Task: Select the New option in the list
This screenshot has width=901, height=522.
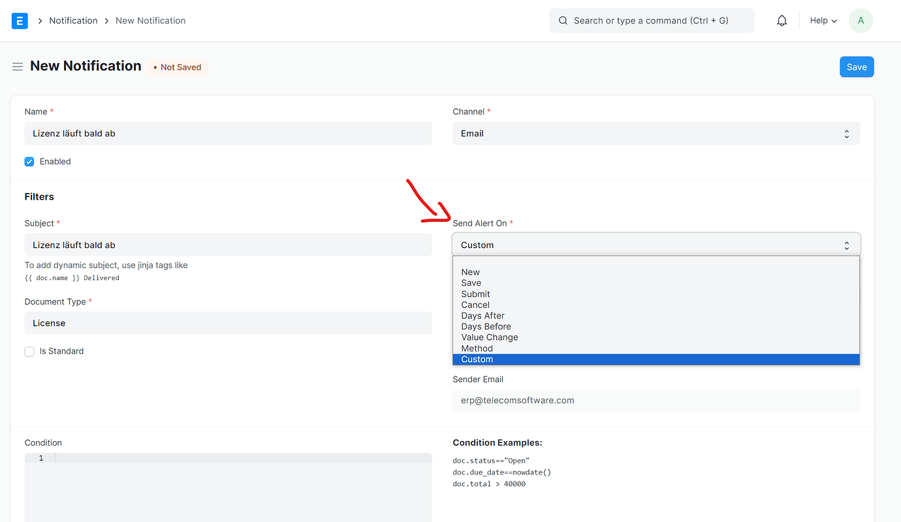Action: point(656,272)
